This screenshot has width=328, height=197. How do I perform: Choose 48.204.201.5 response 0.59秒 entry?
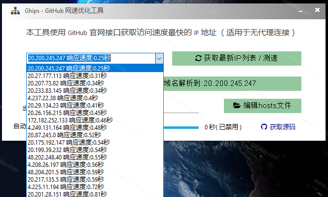(95, 172)
